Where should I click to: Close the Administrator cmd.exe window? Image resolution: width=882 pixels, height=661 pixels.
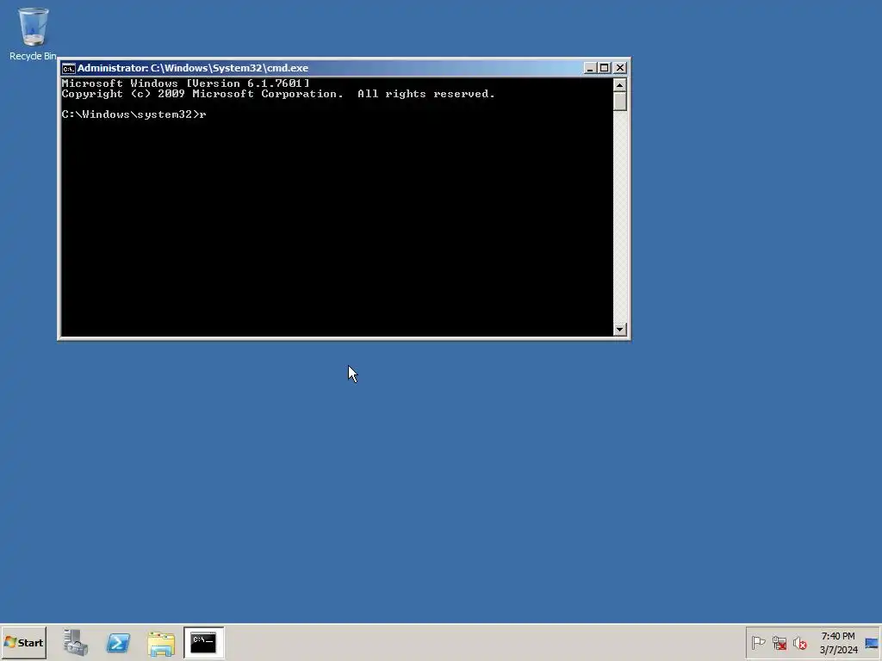[620, 68]
